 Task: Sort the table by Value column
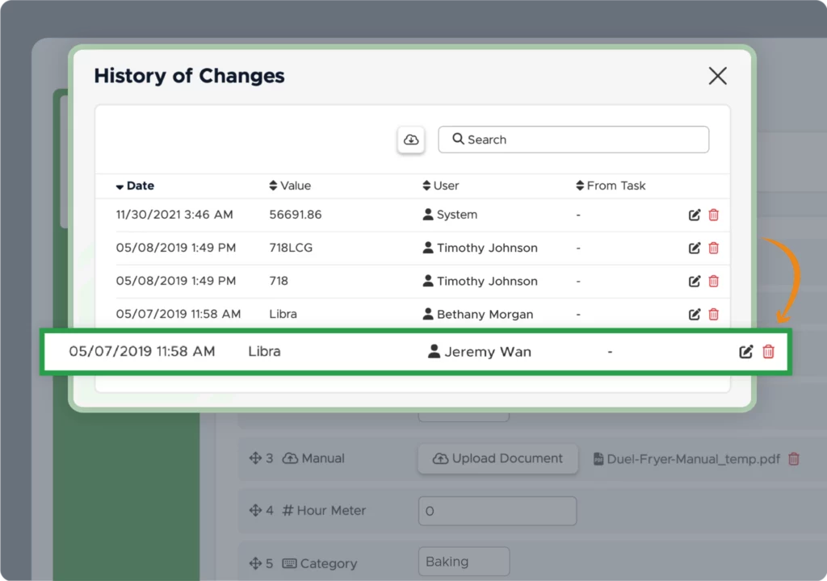(x=290, y=186)
